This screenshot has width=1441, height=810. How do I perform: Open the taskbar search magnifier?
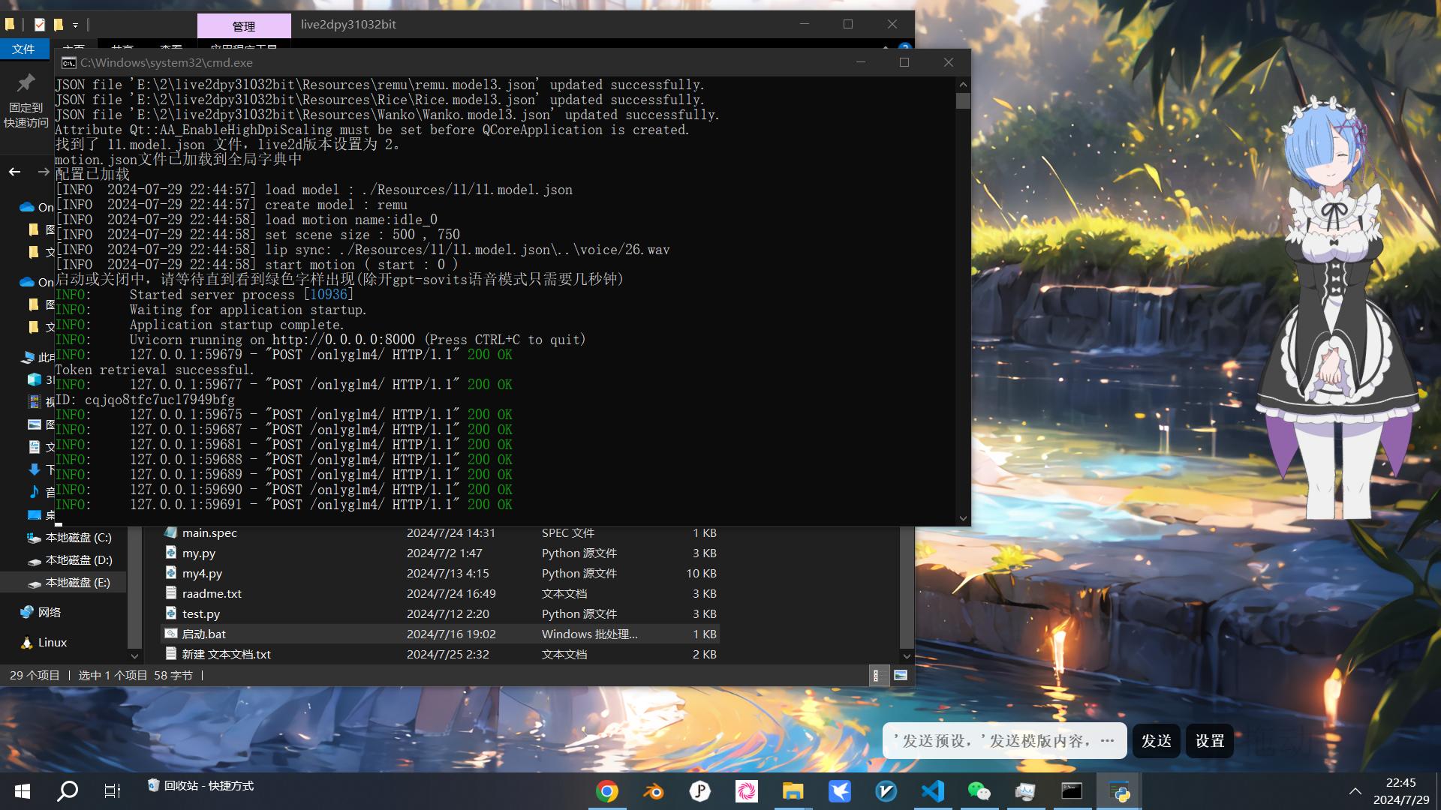click(68, 791)
